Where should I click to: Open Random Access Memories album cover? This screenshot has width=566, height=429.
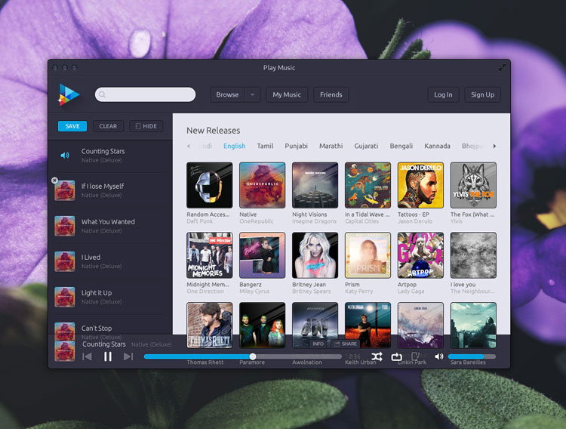tap(209, 185)
